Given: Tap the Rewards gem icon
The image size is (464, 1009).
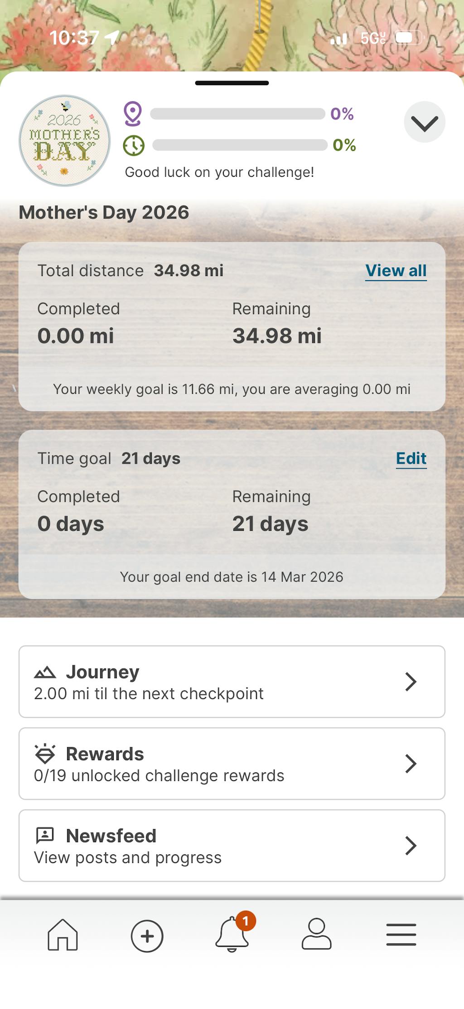Looking at the screenshot, I should tap(45, 754).
